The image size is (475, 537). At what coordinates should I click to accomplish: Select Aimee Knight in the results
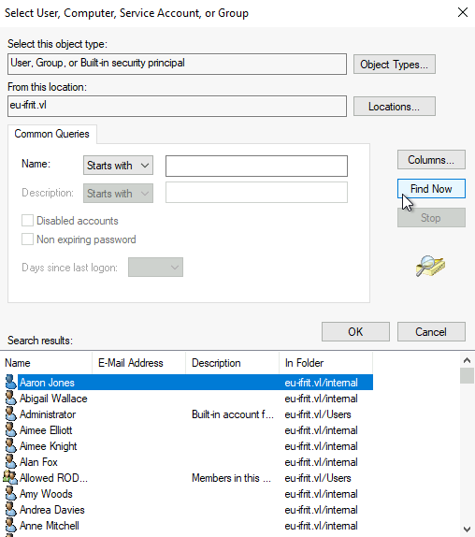(49, 446)
